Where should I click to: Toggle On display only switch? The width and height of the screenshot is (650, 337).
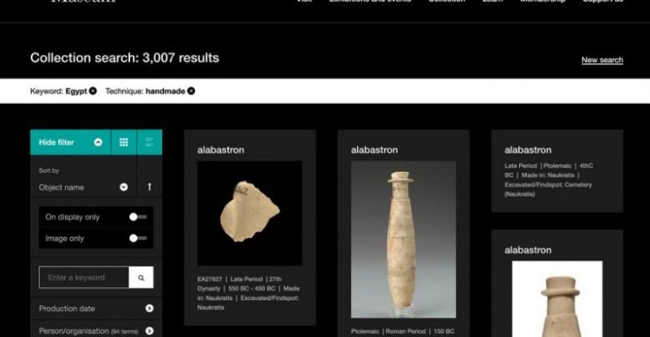[137, 217]
